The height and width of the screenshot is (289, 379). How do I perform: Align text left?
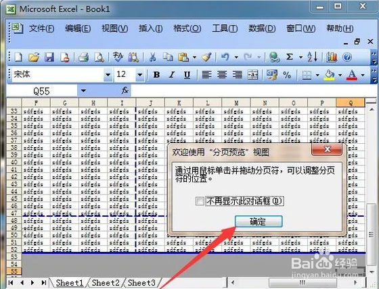pos(206,75)
